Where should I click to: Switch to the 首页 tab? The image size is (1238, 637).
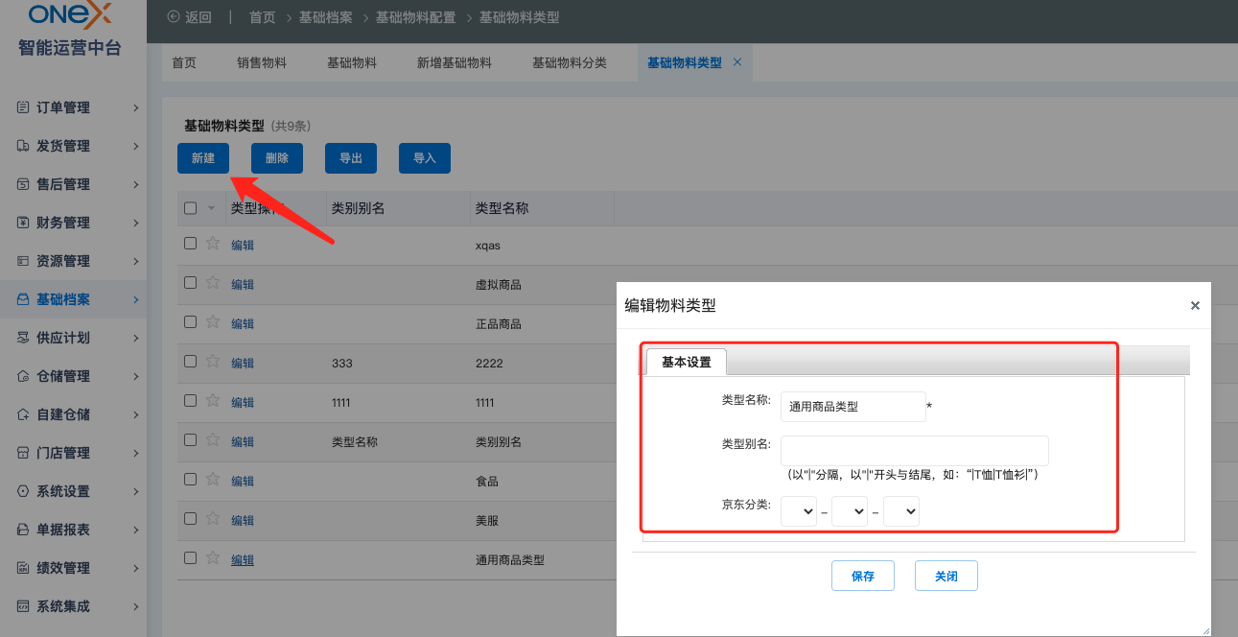pos(184,62)
